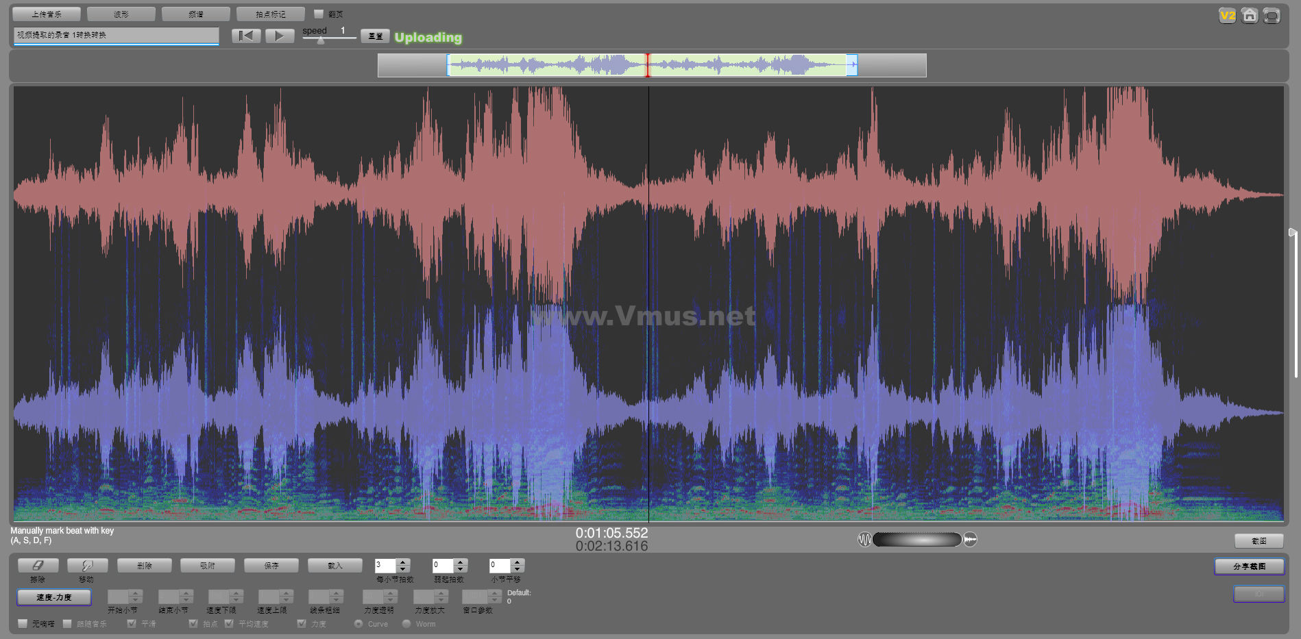Decrease 小节平移 bar shift value
This screenshot has width=1301, height=639.
(x=518, y=569)
